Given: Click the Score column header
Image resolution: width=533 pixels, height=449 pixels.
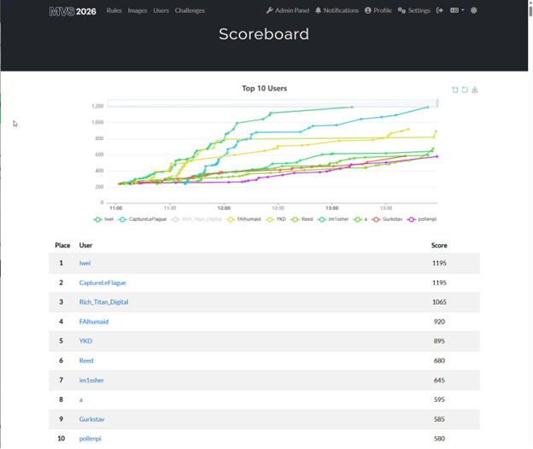Looking at the screenshot, I should [x=439, y=246].
